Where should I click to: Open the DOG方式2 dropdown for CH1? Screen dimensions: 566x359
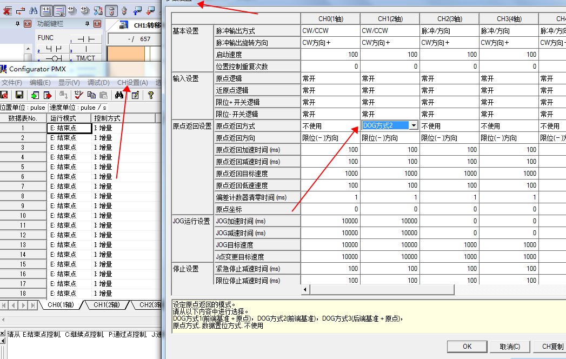coord(414,125)
